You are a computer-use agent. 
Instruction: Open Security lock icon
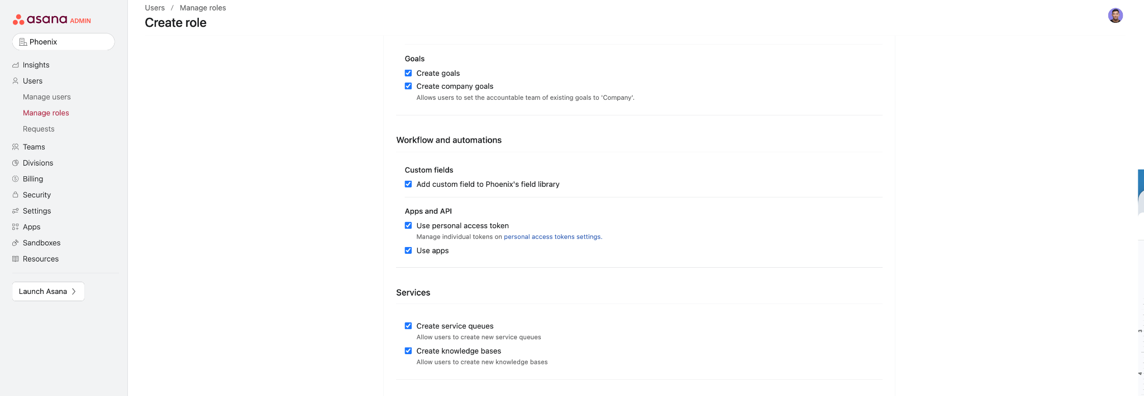[16, 195]
